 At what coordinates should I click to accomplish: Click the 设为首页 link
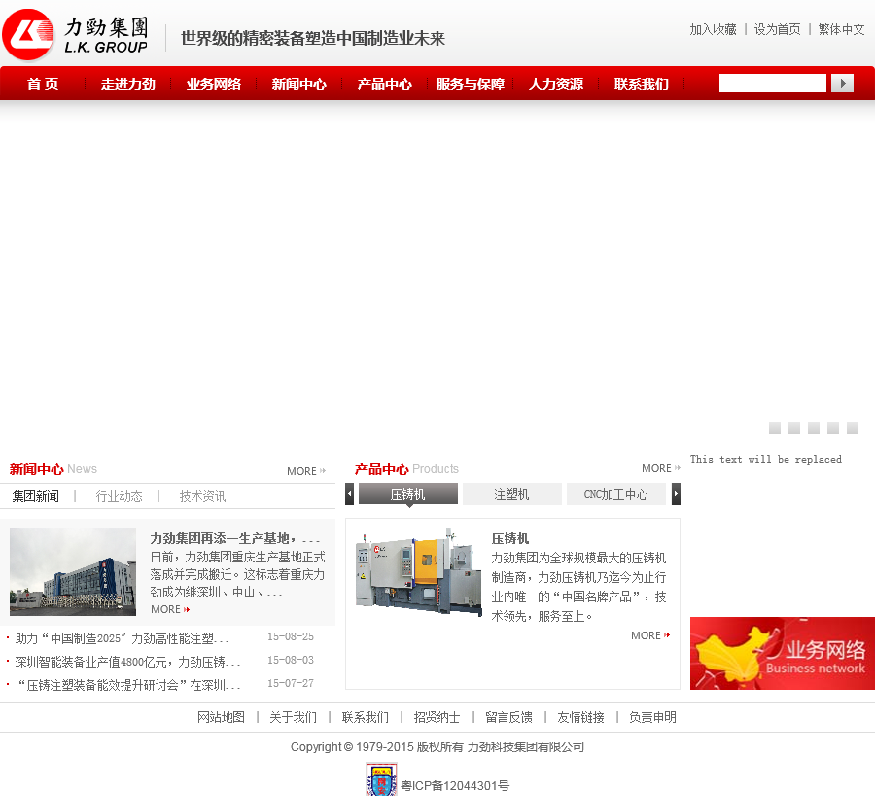click(778, 29)
